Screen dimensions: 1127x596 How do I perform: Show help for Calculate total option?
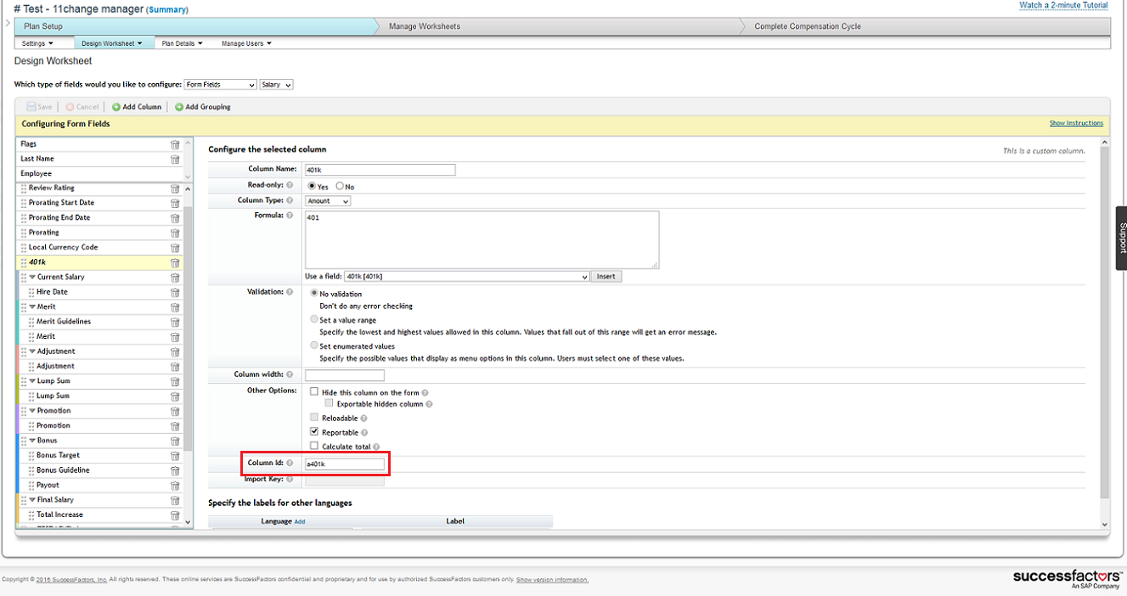375,447
